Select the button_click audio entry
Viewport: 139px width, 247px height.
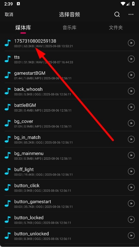pos(69,188)
